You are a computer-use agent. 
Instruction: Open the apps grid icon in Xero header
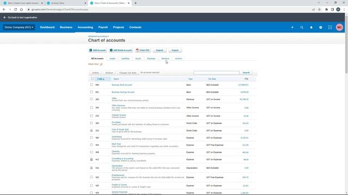pos(330,28)
